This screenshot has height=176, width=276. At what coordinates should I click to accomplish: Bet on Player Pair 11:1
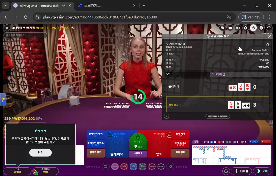click(96, 135)
